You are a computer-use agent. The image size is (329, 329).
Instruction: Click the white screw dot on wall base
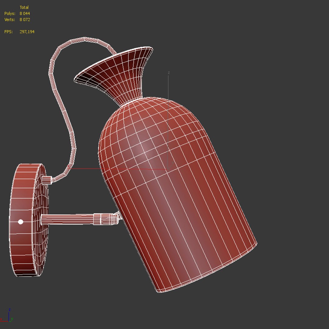click(x=21, y=222)
